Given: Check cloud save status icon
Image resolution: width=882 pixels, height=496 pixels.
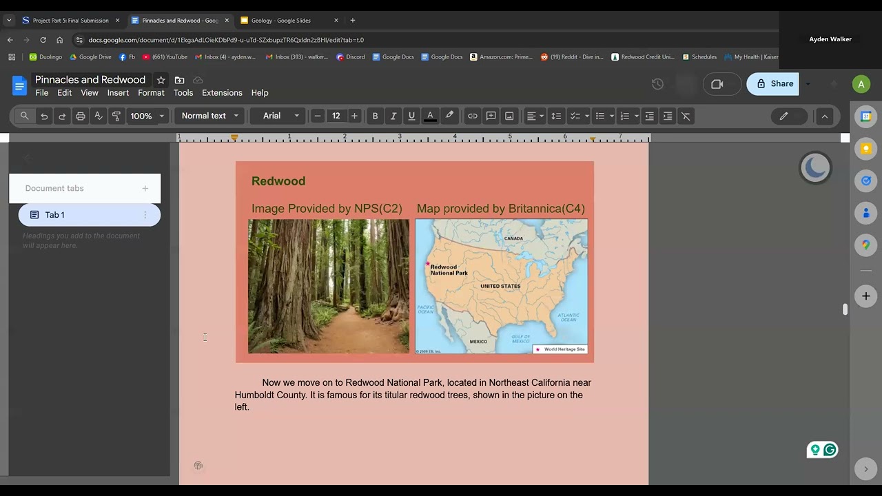Looking at the screenshot, I should (198, 80).
